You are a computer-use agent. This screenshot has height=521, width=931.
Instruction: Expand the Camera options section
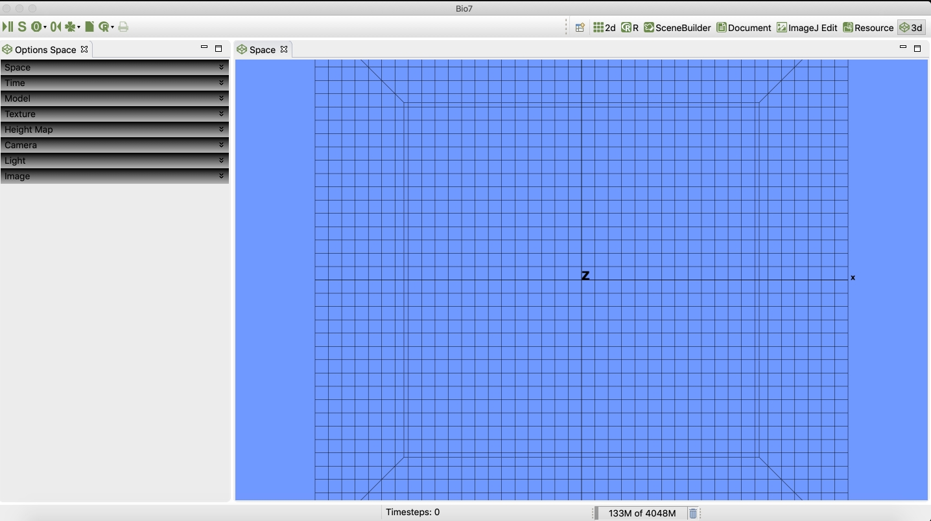click(x=115, y=145)
